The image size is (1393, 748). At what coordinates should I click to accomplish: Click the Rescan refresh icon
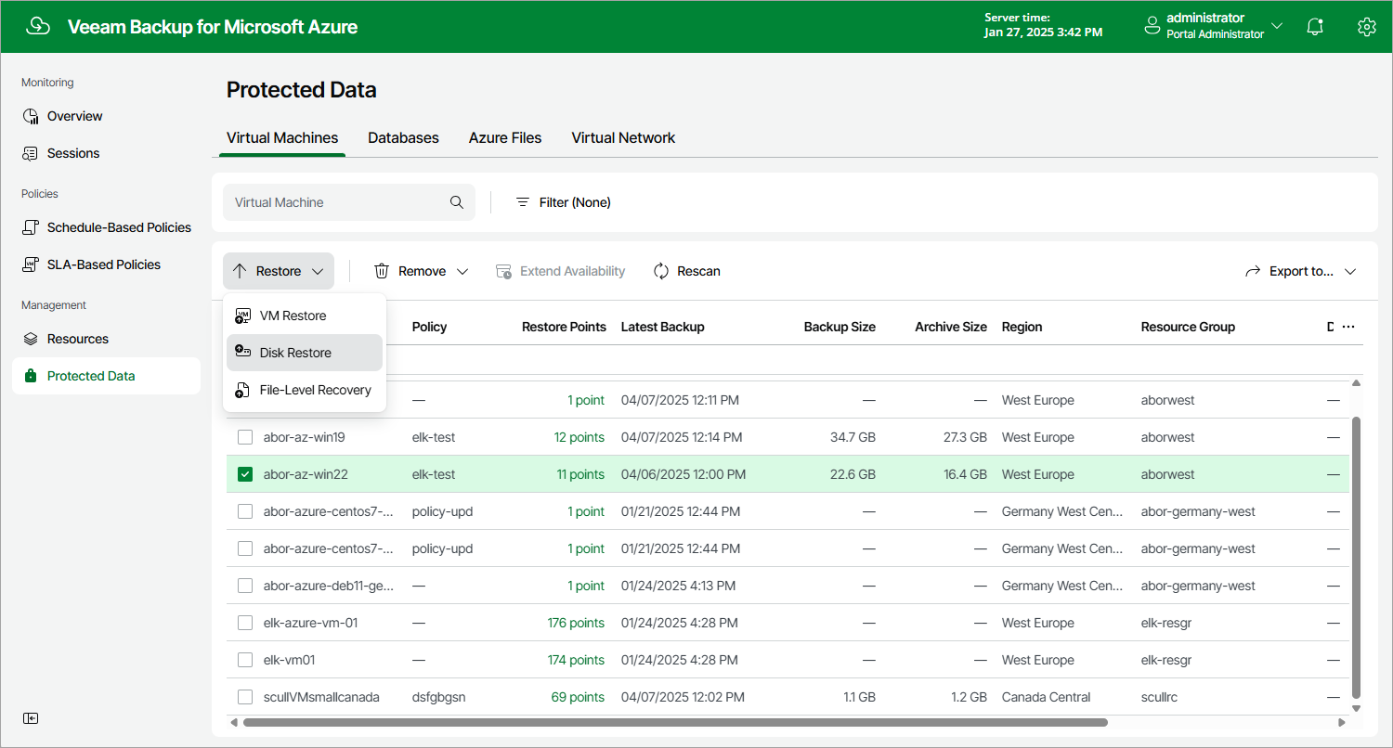[661, 271]
